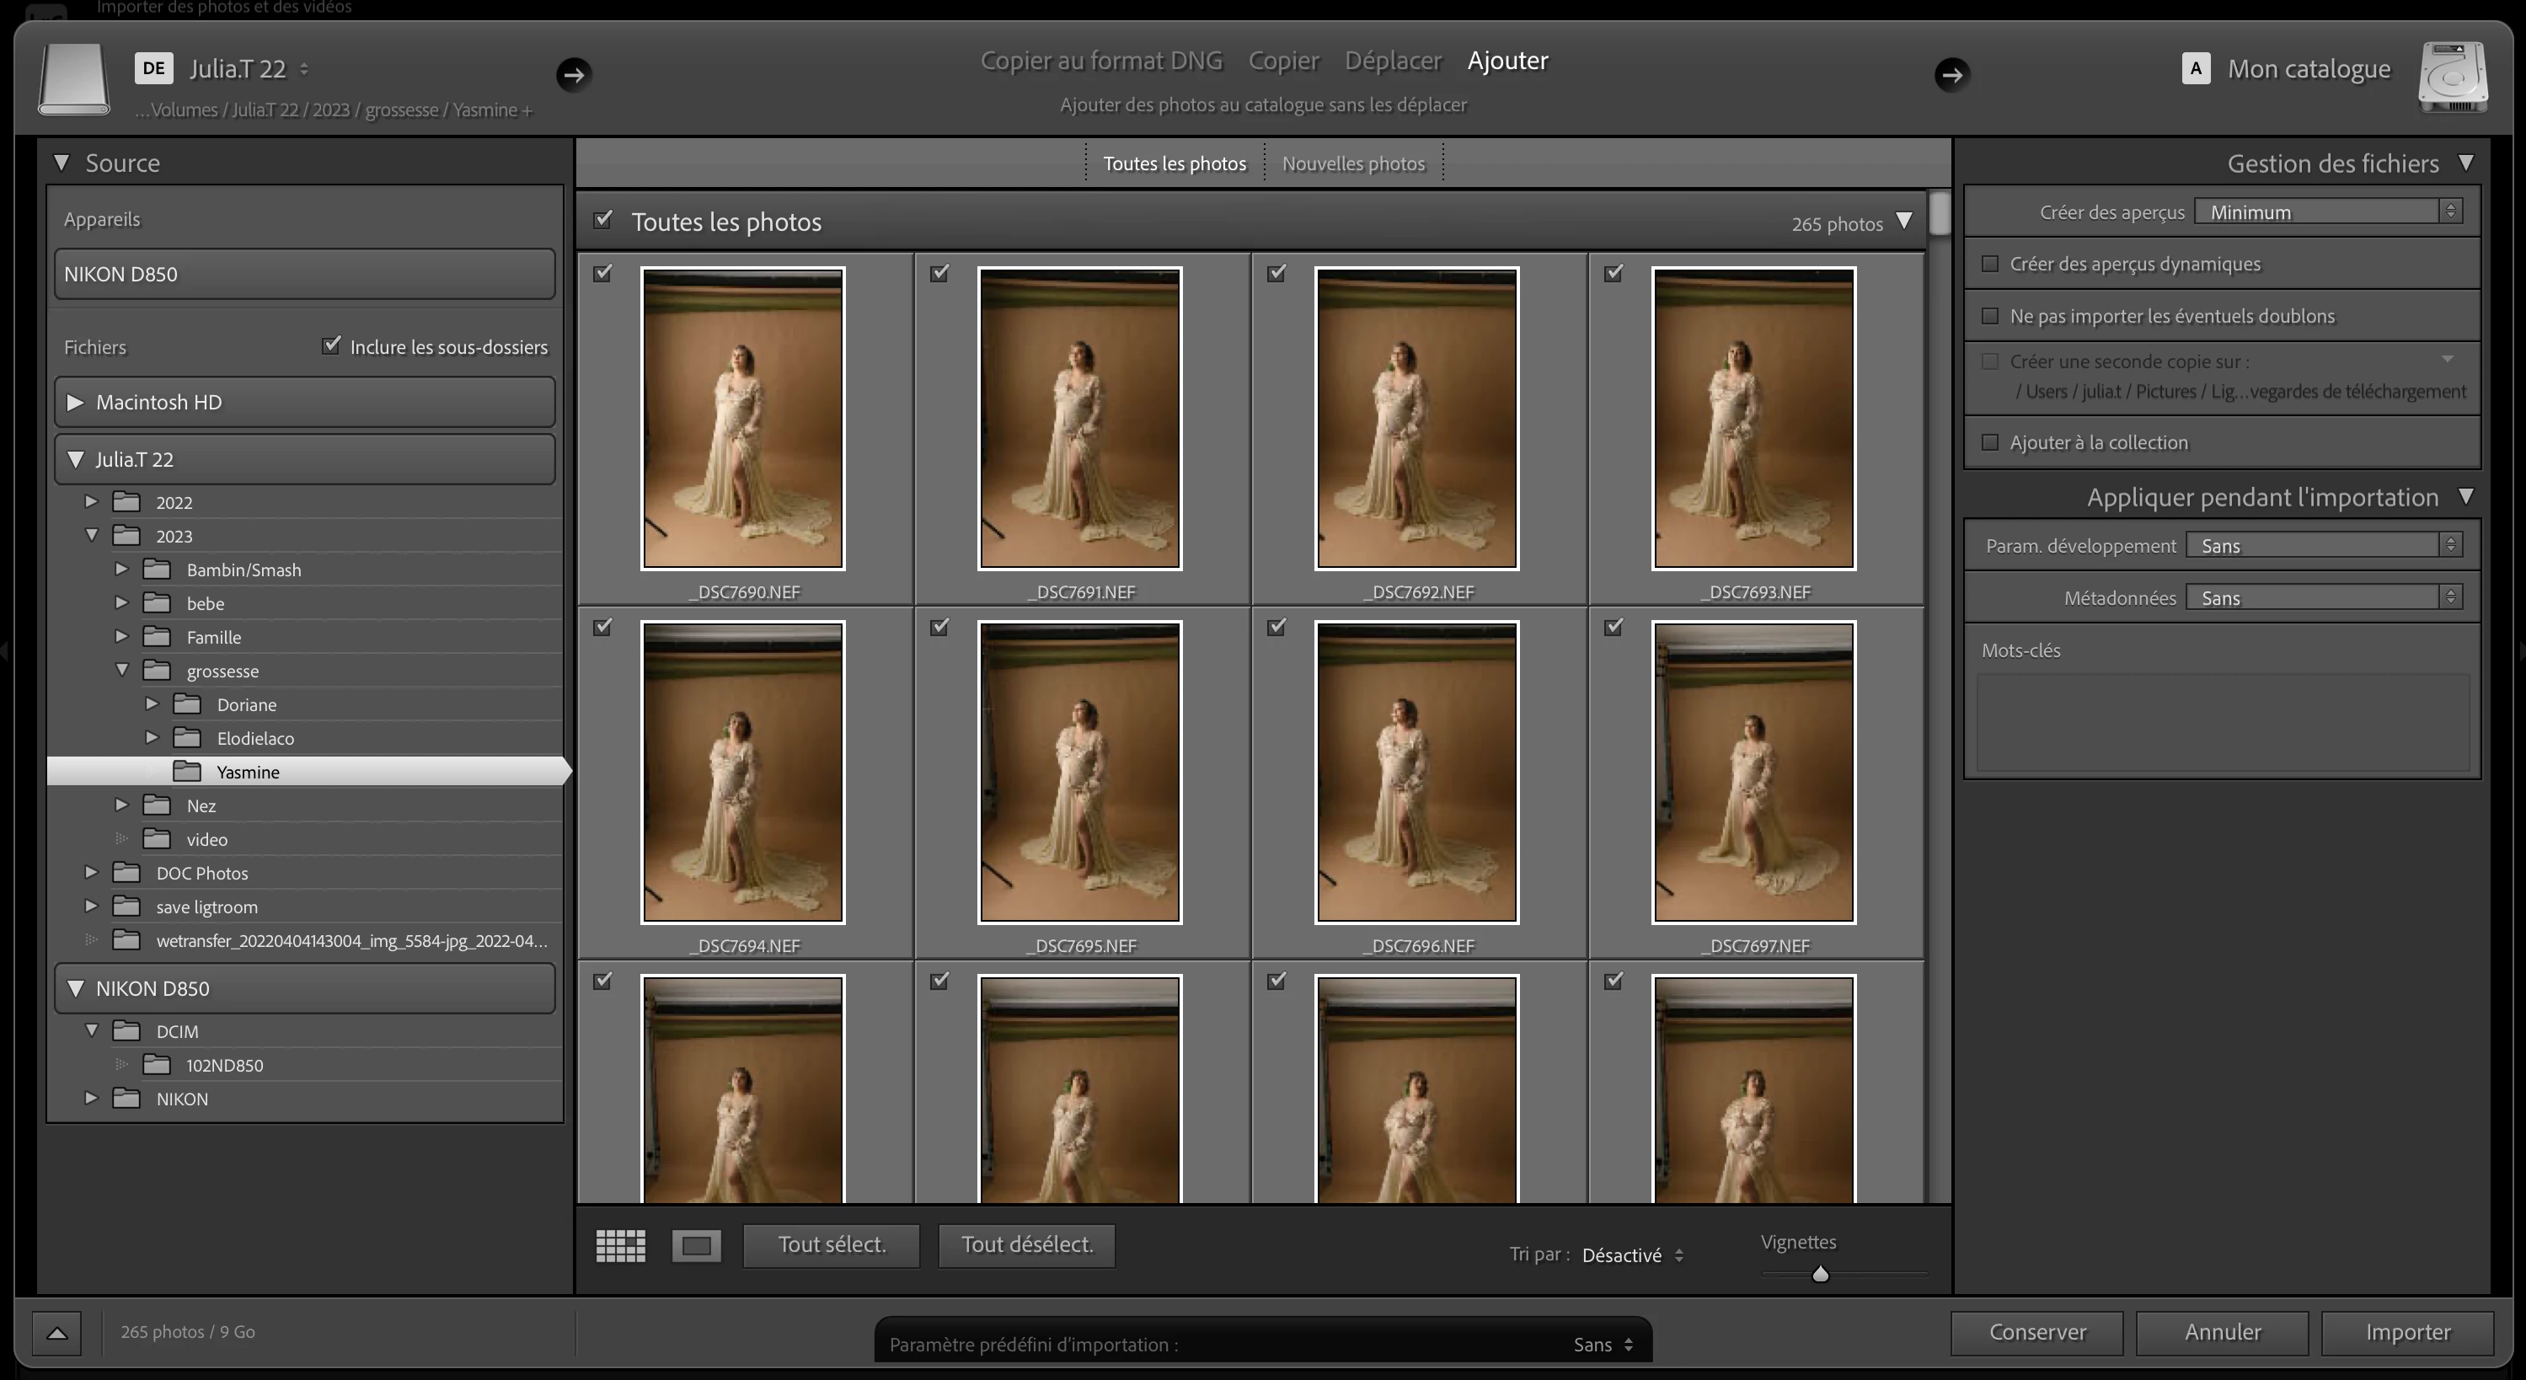Screen dimensions: 2526x1380
Task: Open Créer des aperçus Minimum dropdown
Action: pos(2327,211)
